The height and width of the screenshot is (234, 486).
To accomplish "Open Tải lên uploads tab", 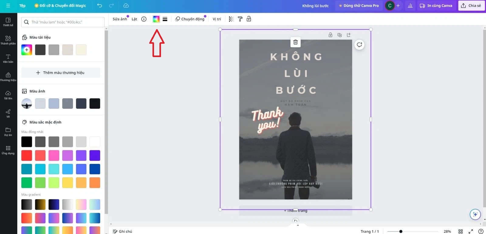I will pos(8,95).
